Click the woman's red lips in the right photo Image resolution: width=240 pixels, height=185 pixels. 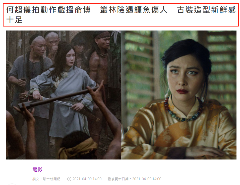pos(182,91)
